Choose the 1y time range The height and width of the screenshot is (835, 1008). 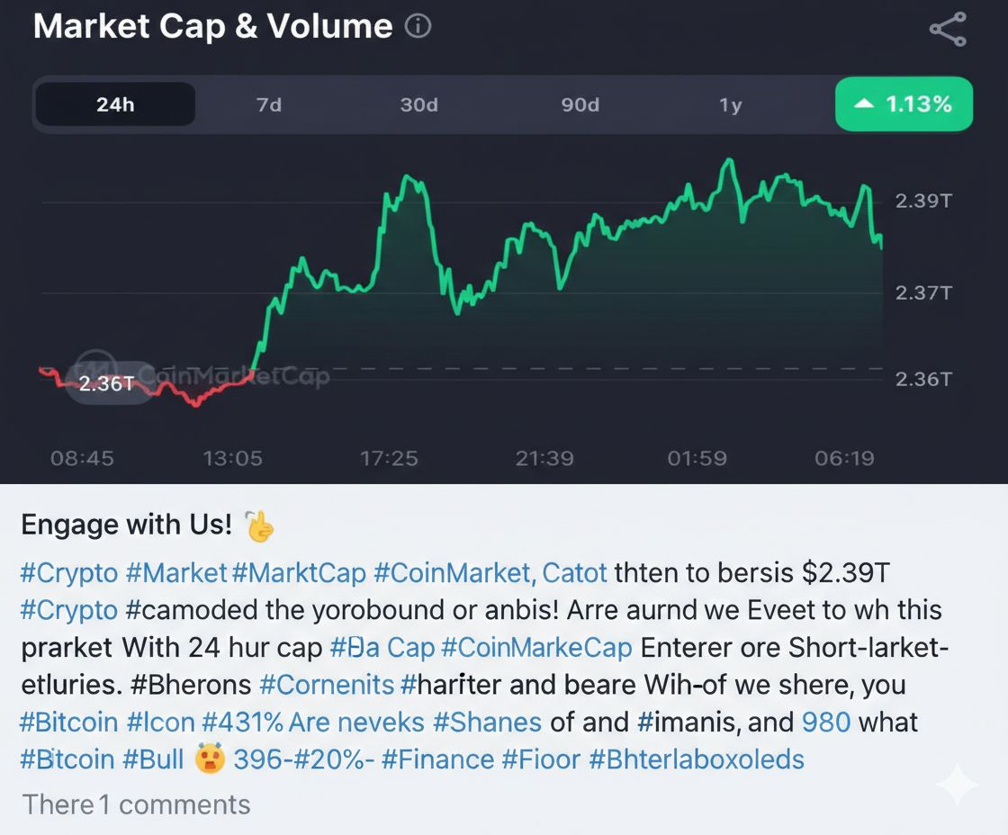tap(730, 104)
